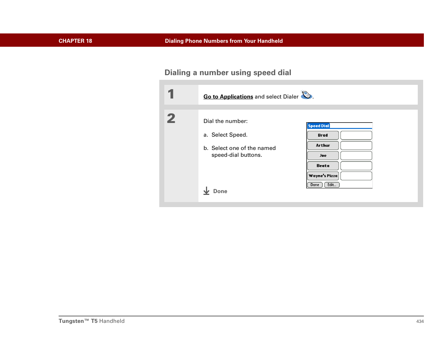Click the empty field beside Wayne's Pizza
444x343 pixels.
(356, 176)
